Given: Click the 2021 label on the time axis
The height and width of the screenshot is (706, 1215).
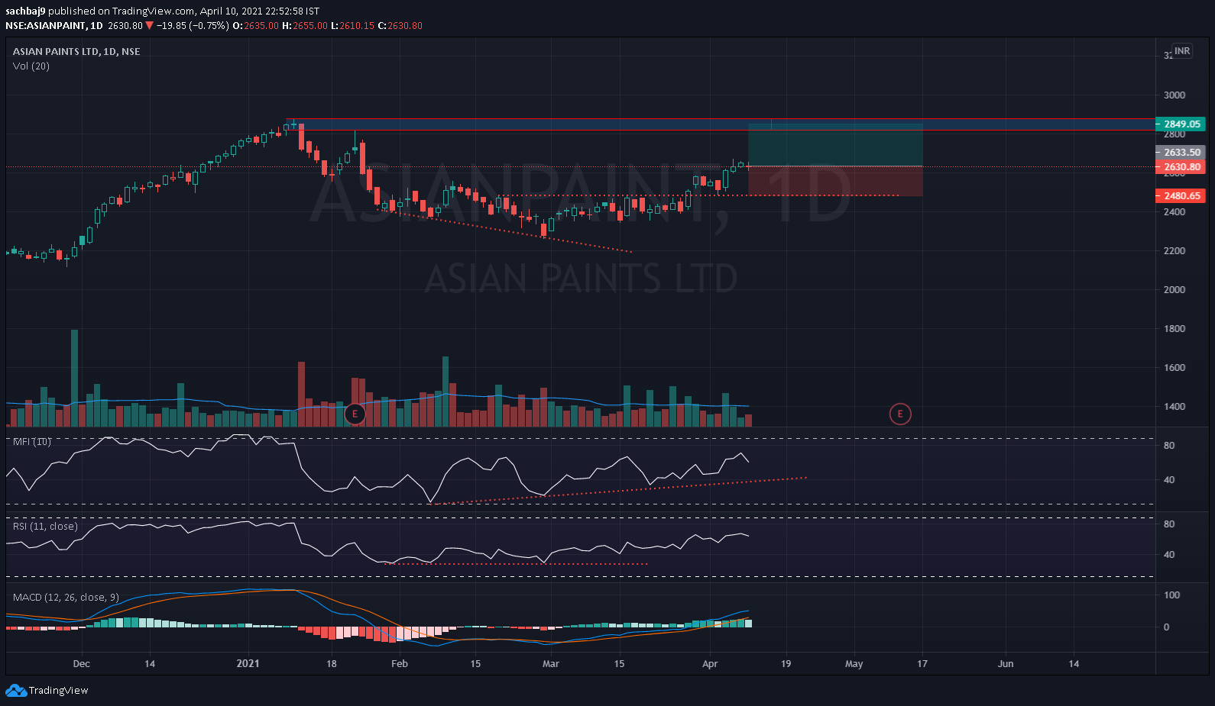Looking at the screenshot, I should pos(248,664).
